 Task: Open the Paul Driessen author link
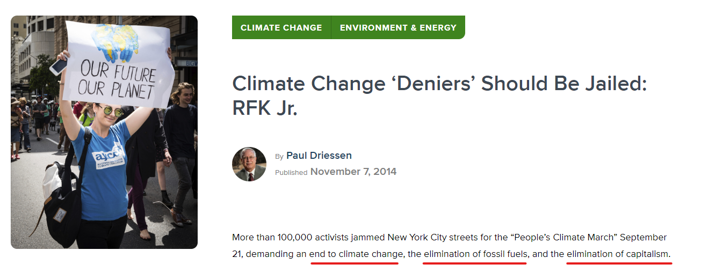[x=319, y=156]
